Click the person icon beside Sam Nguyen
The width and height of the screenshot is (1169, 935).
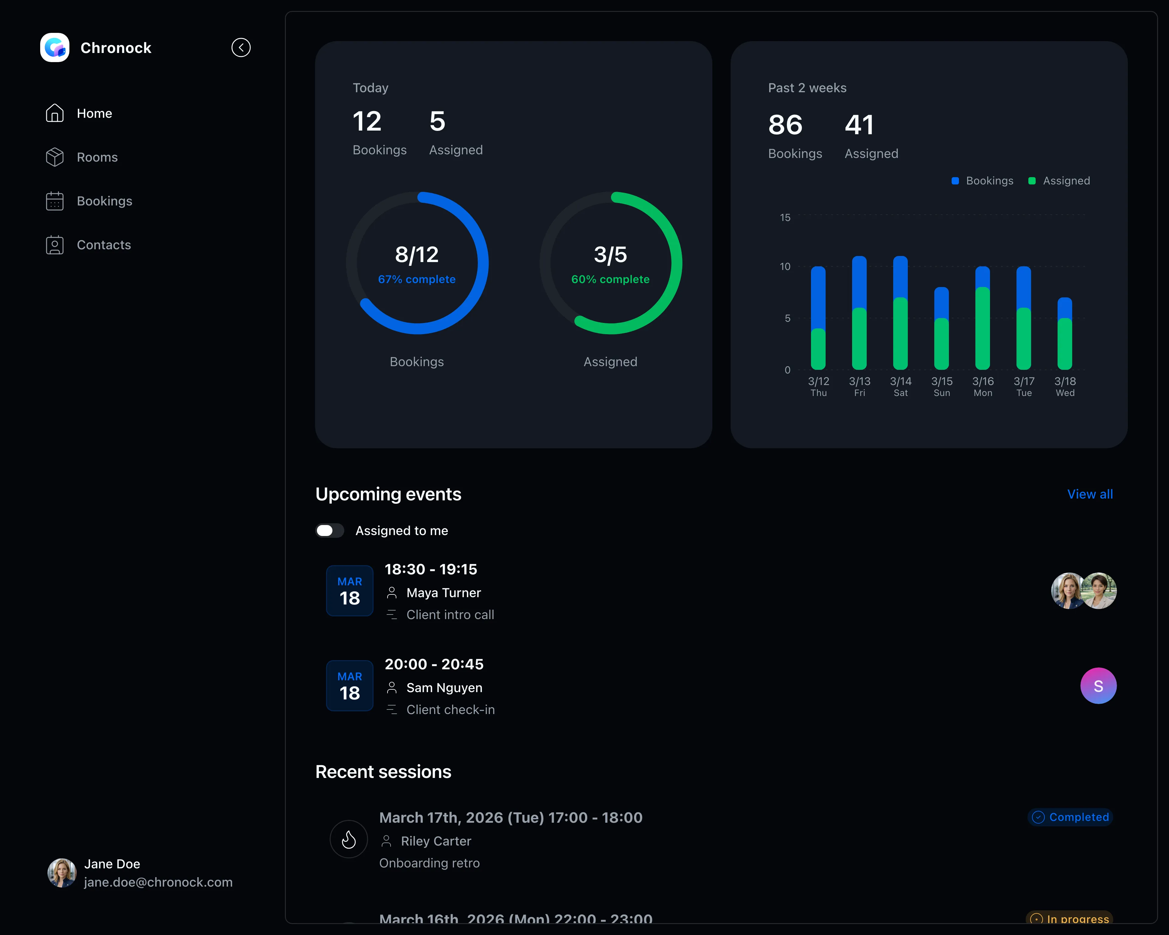[x=391, y=688]
